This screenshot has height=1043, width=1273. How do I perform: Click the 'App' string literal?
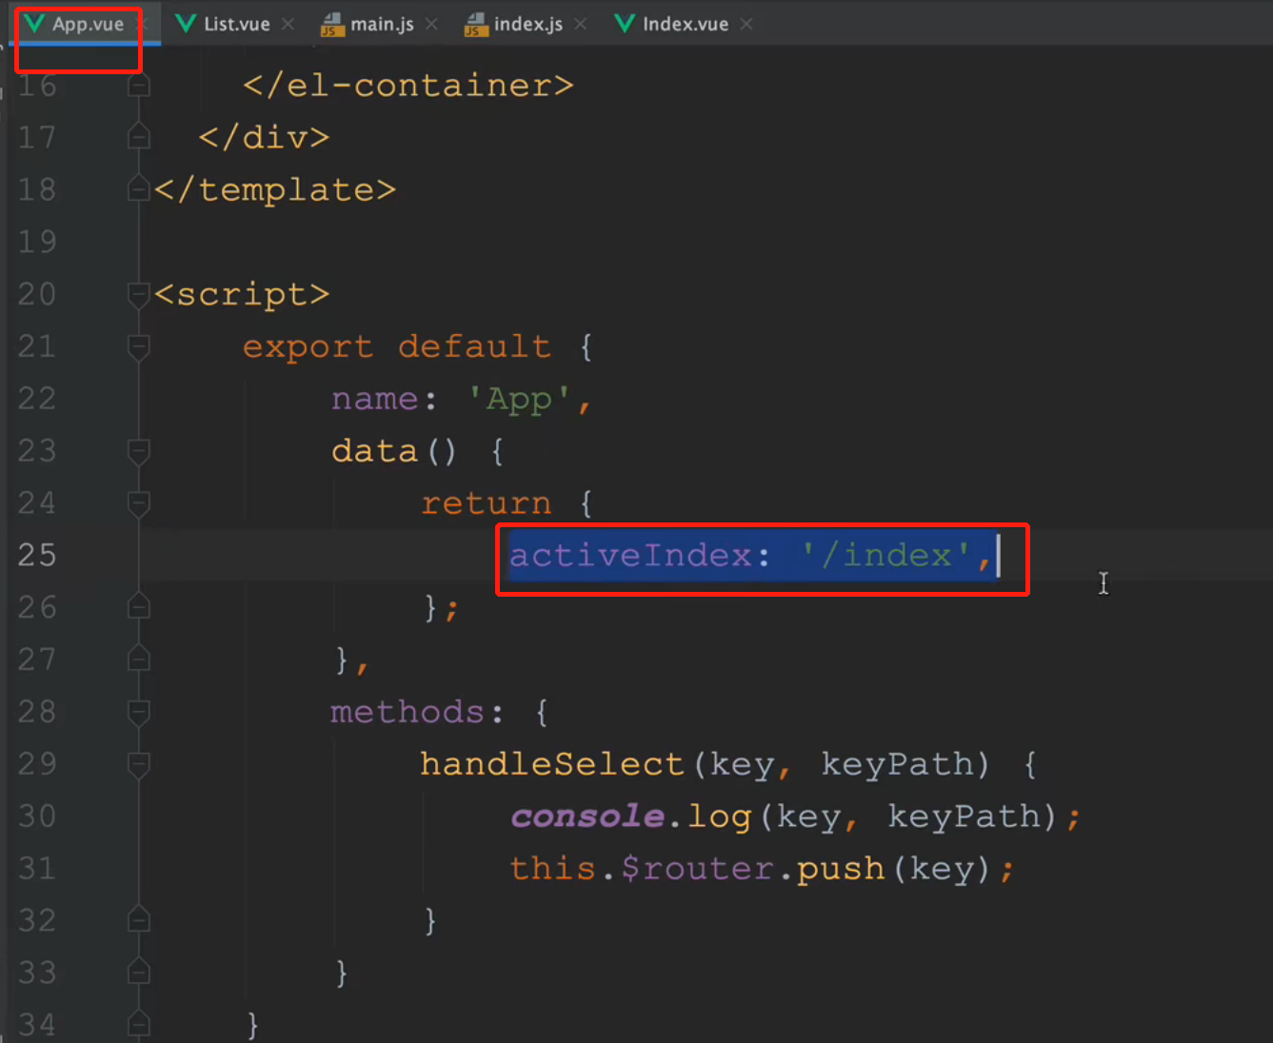pyautogui.click(x=519, y=399)
